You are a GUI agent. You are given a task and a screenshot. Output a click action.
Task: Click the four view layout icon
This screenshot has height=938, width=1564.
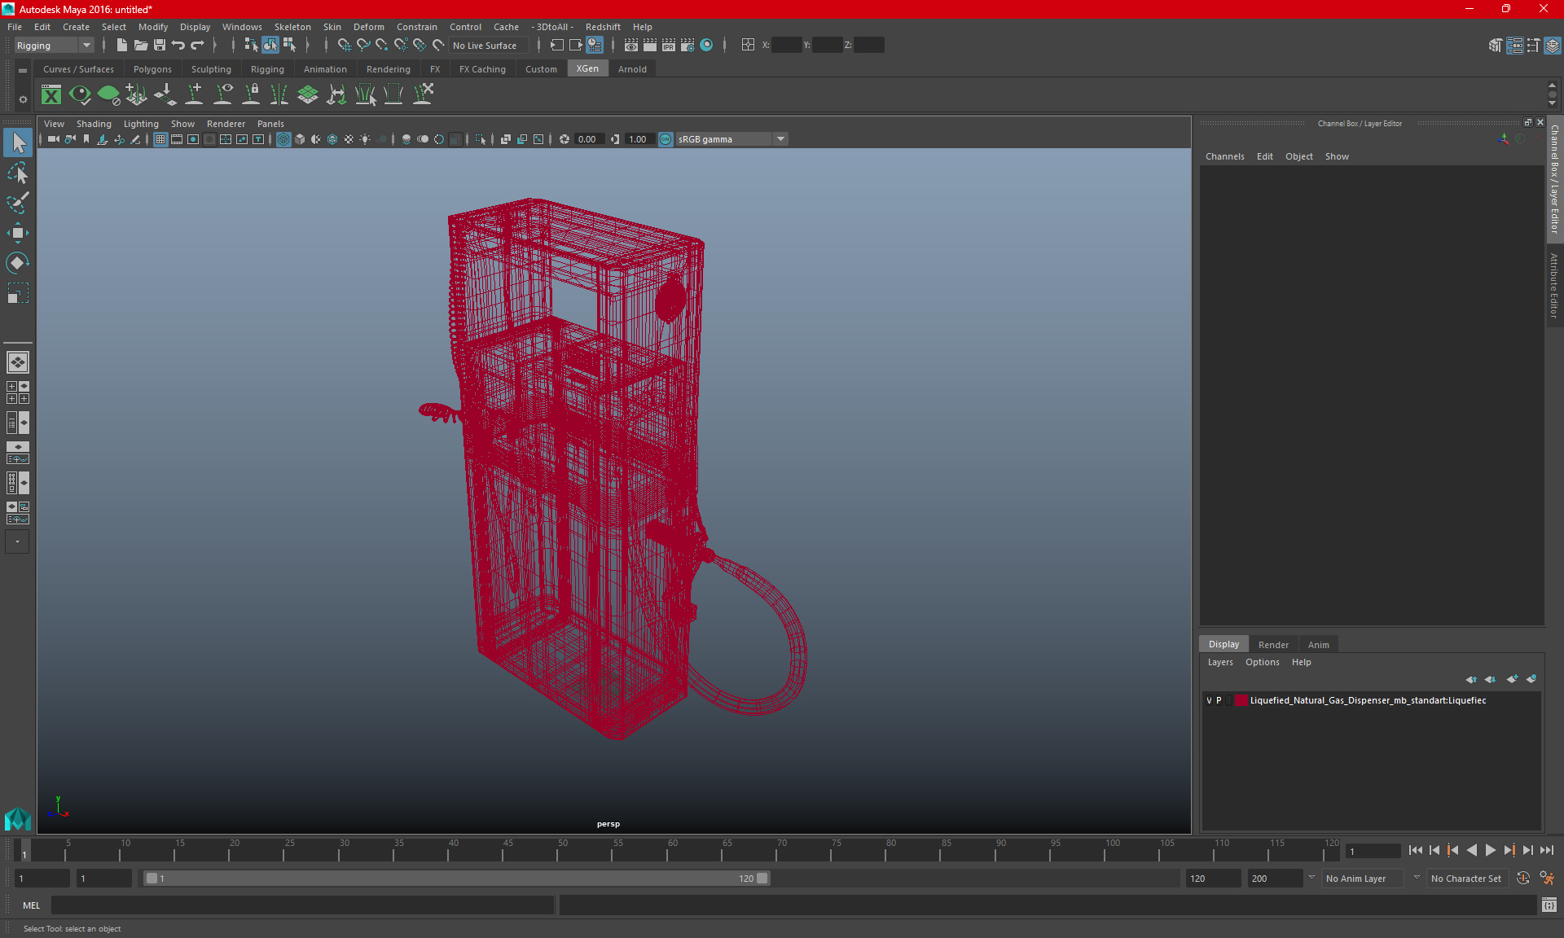click(18, 392)
